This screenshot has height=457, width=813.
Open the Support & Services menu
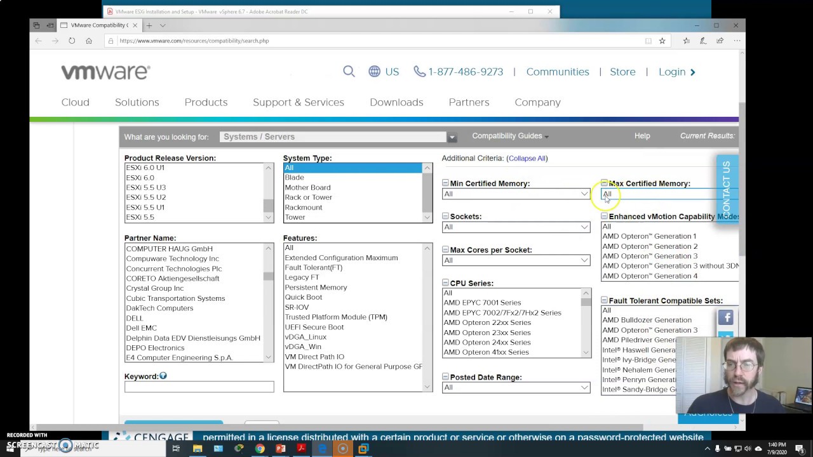(x=299, y=102)
